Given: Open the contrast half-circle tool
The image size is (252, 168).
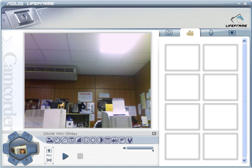Looking at the screenshot, I should [100, 140].
